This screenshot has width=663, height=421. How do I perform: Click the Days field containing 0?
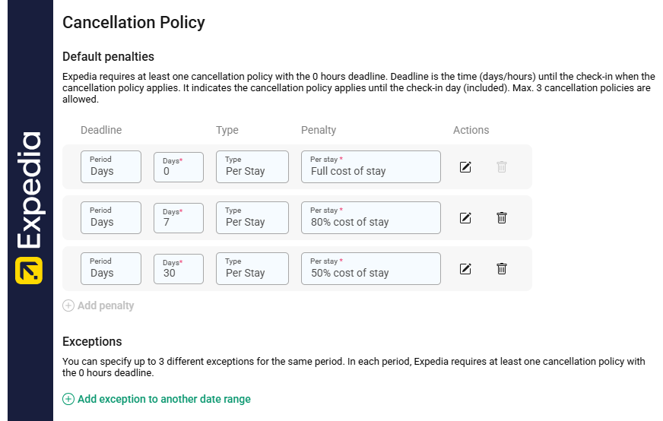[x=179, y=166]
